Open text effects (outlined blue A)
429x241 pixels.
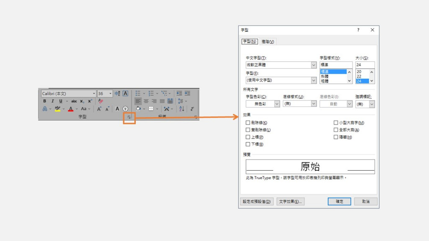tap(45, 109)
